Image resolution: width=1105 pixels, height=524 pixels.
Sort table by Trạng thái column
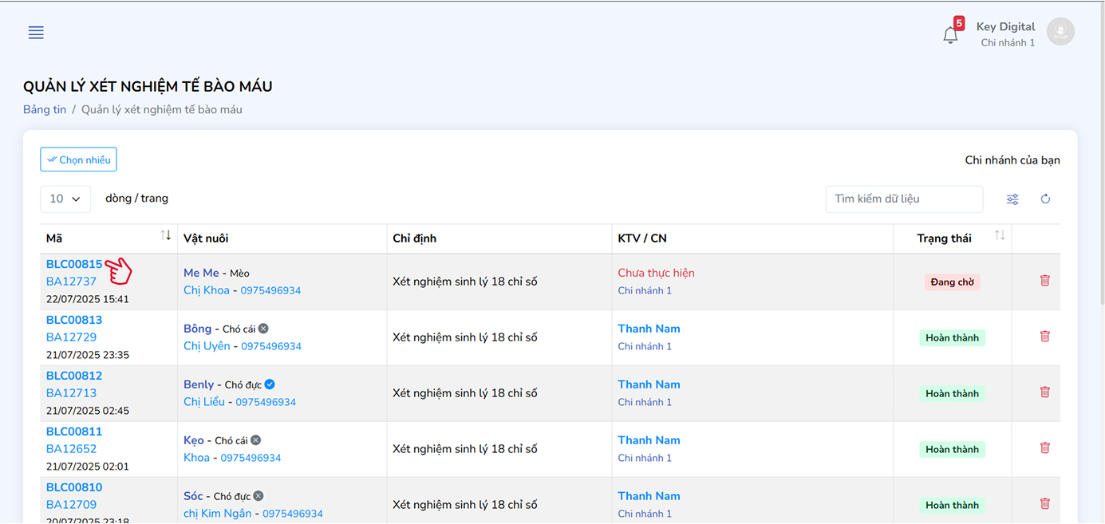[999, 235]
